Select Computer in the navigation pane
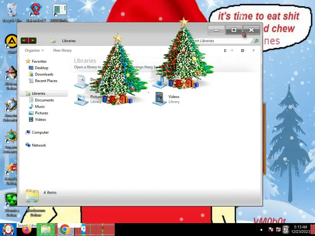Screen dimensions: 315x236 pyautogui.click(x=37, y=132)
